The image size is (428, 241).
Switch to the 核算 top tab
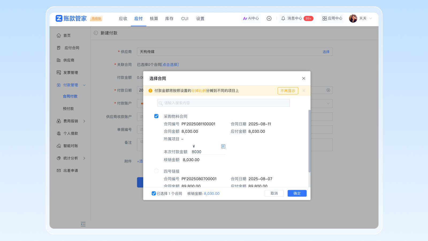pos(154,18)
